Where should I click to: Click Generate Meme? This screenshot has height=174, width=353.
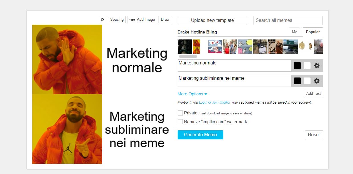200,135
